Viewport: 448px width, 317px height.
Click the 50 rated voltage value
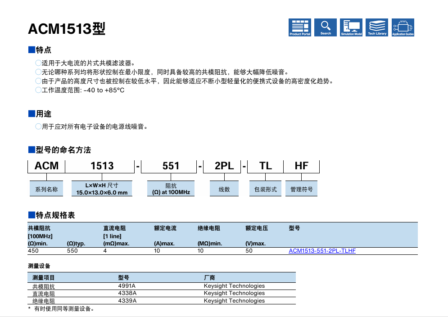(x=249, y=251)
